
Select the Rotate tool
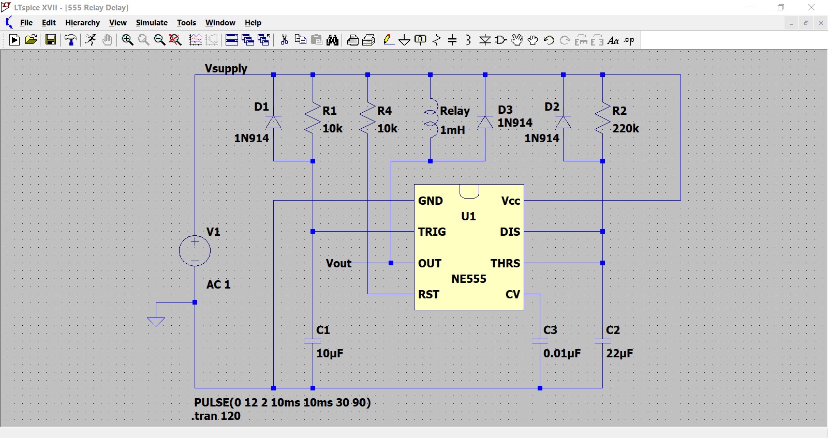[x=581, y=40]
